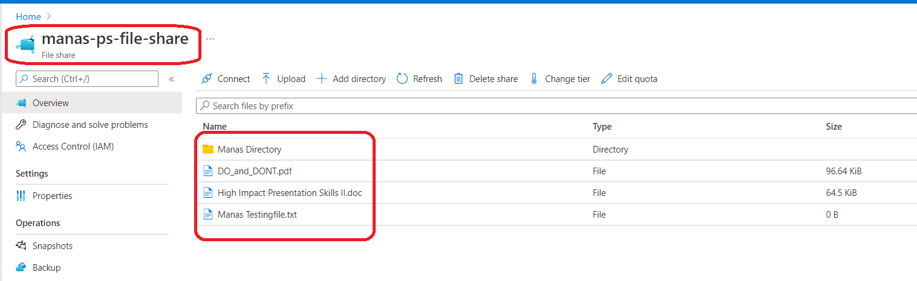Click the 96.64 KiB size value

[x=844, y=171]
